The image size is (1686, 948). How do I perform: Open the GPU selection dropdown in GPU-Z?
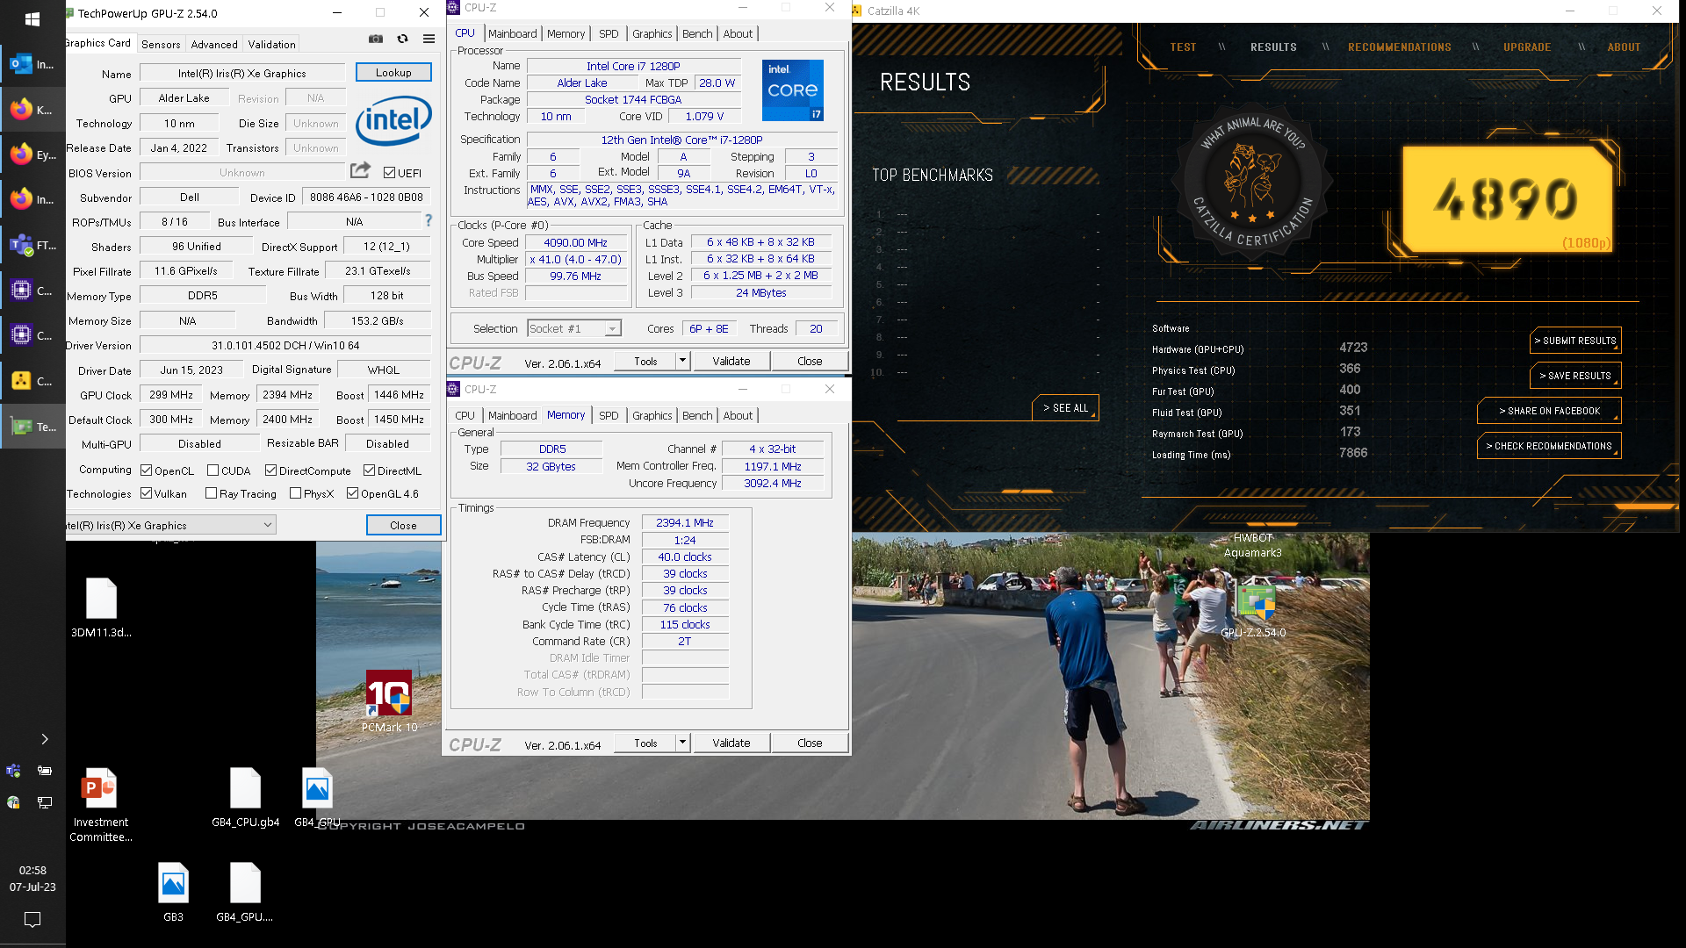(x=171, y=525)
